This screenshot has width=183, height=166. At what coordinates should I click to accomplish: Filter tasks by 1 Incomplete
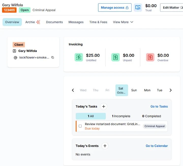click(121, 116)
